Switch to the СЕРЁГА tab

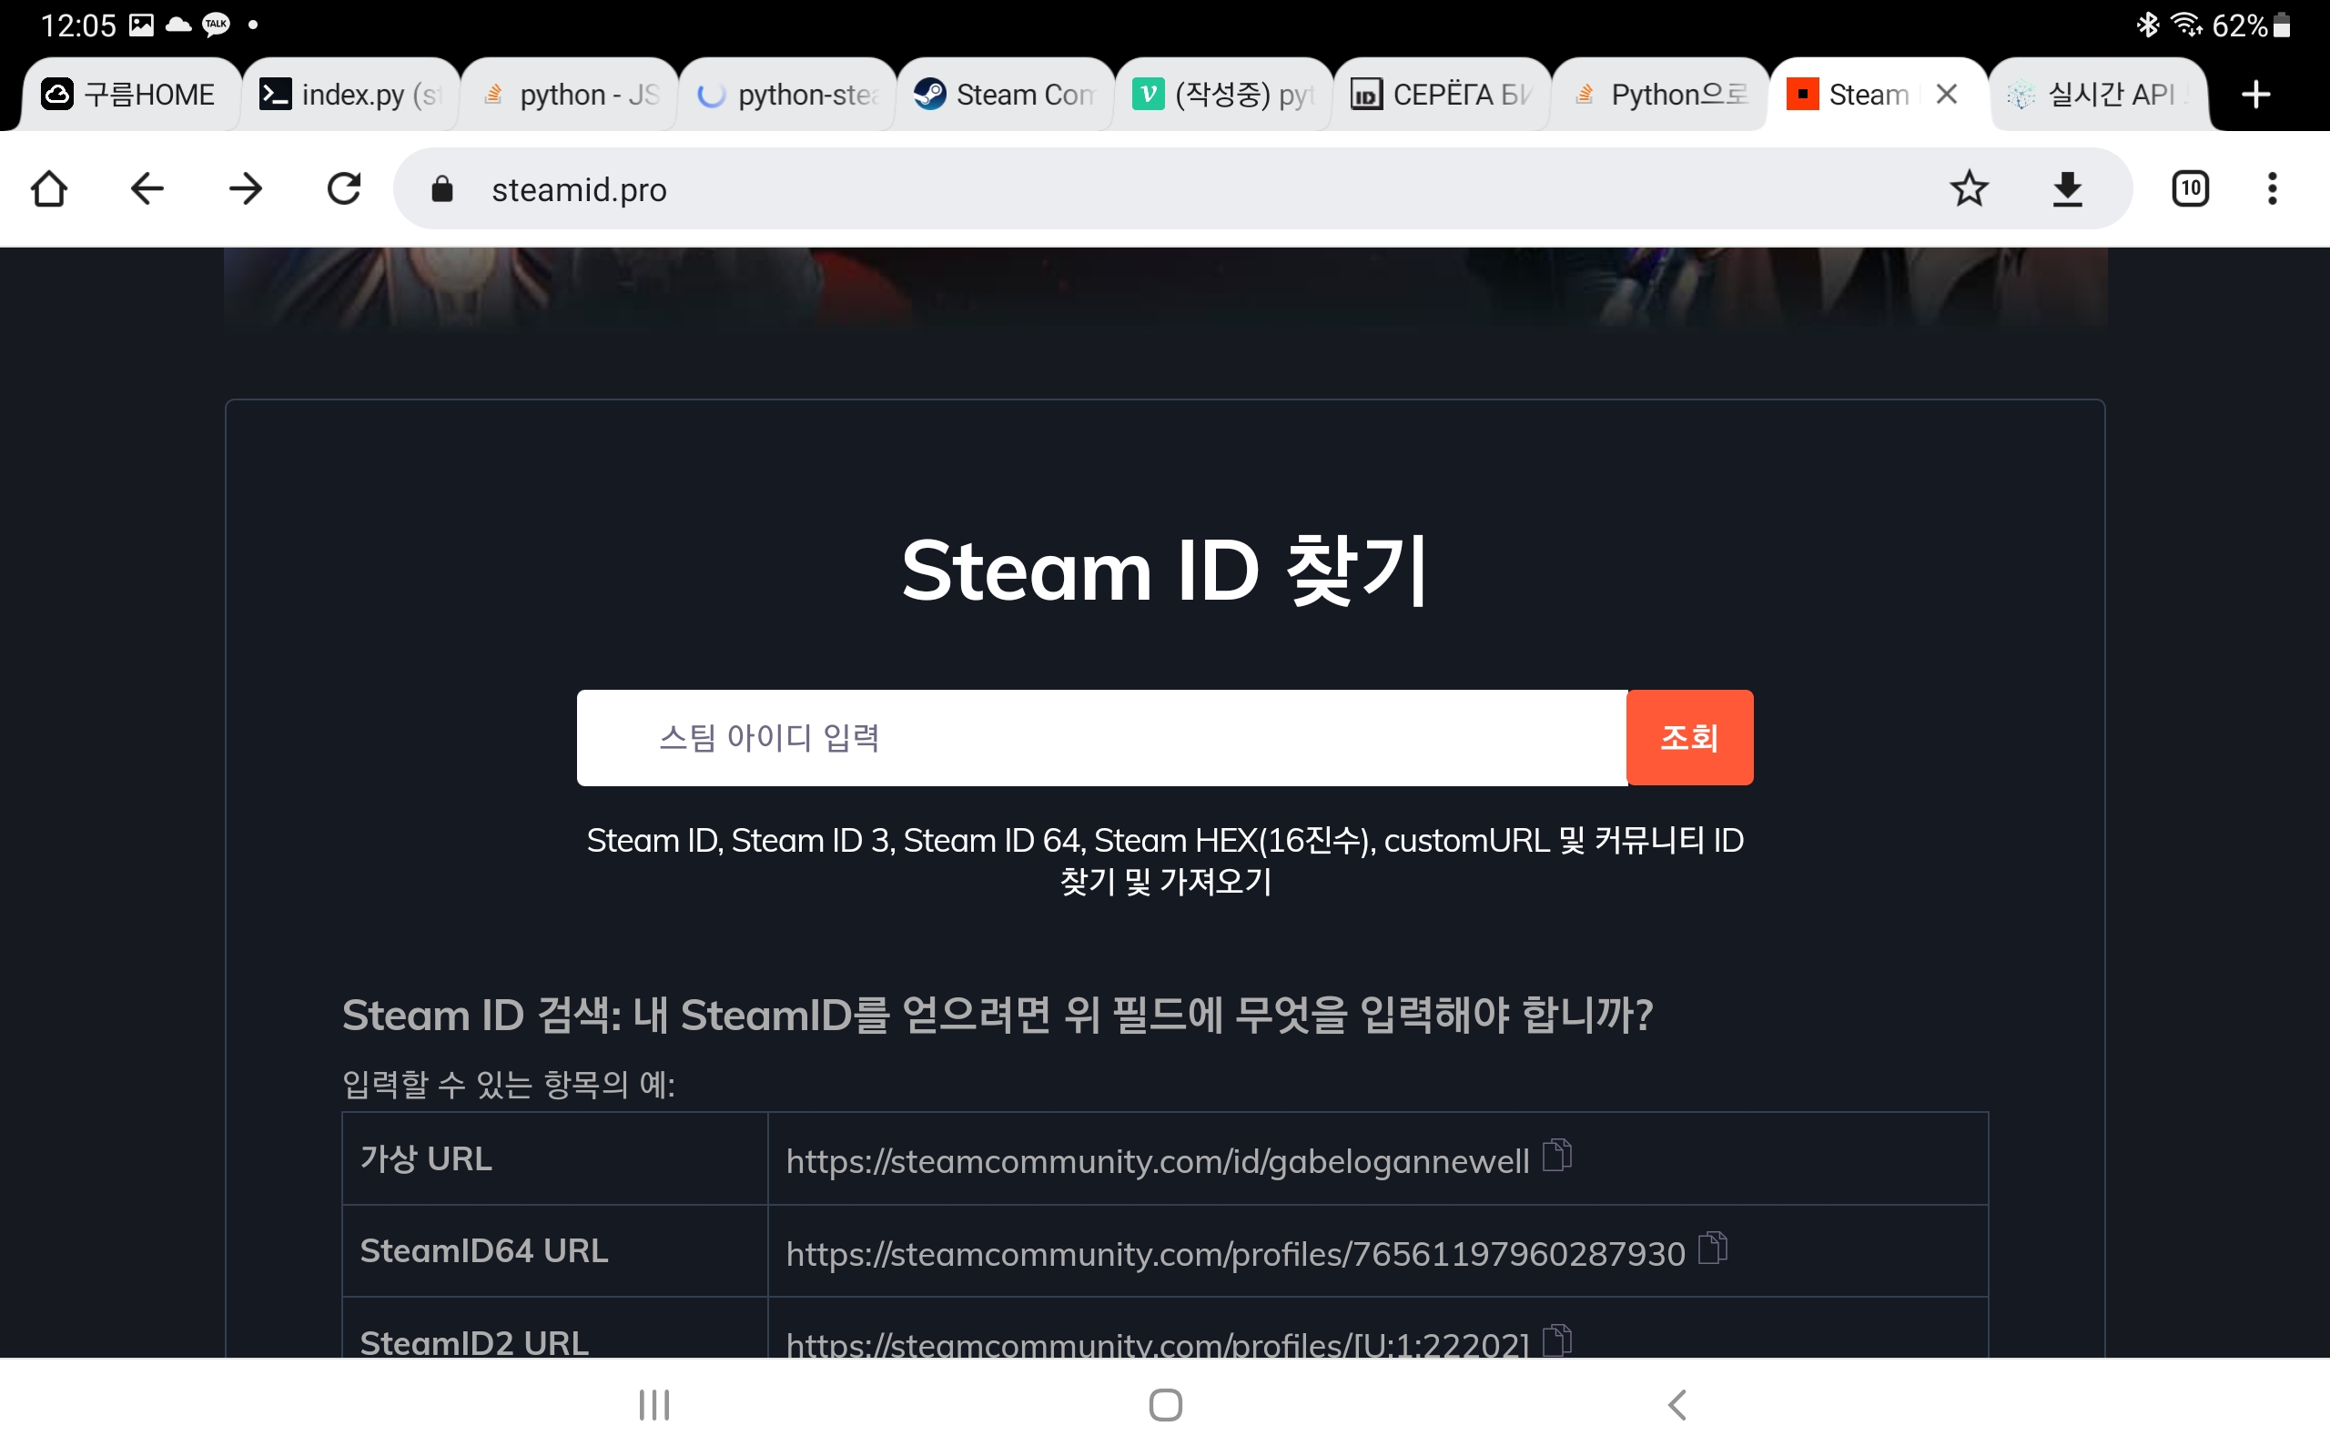coord(1443,95)
